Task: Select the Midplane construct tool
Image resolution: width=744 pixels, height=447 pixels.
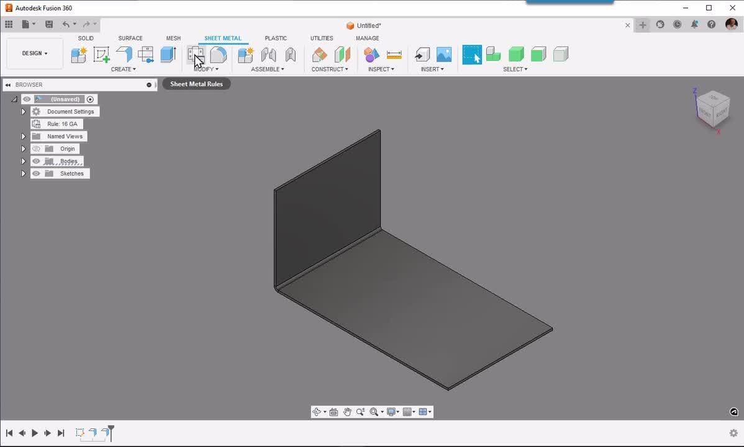Action: coord(342,55)
